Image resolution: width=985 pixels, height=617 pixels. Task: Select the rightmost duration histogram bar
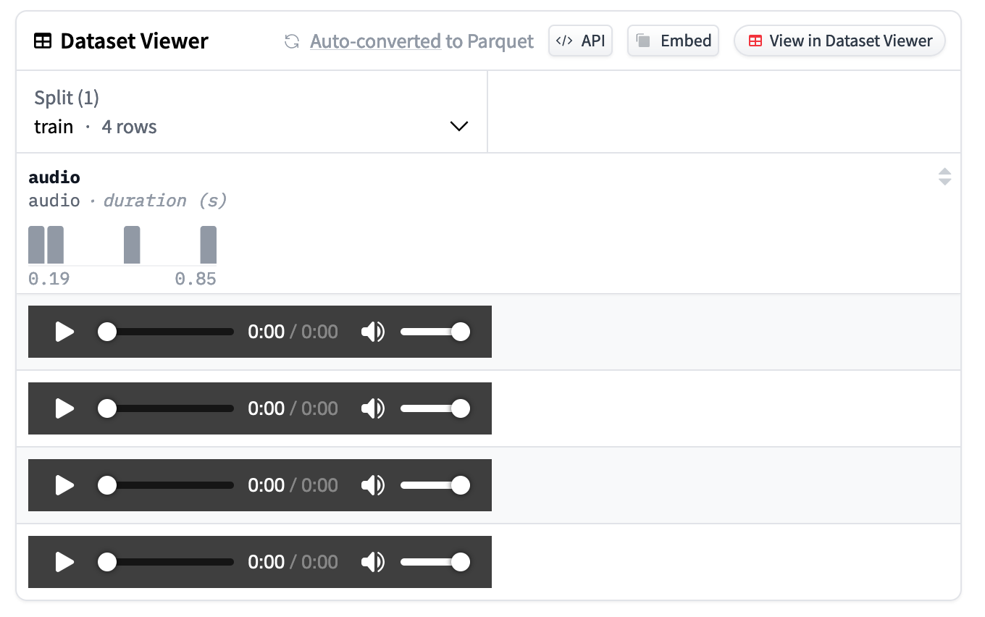click(x=208, y=245)
